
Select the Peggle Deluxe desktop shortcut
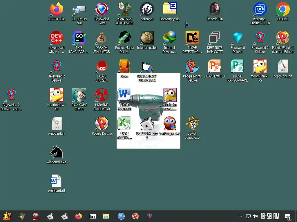point(102,126)
